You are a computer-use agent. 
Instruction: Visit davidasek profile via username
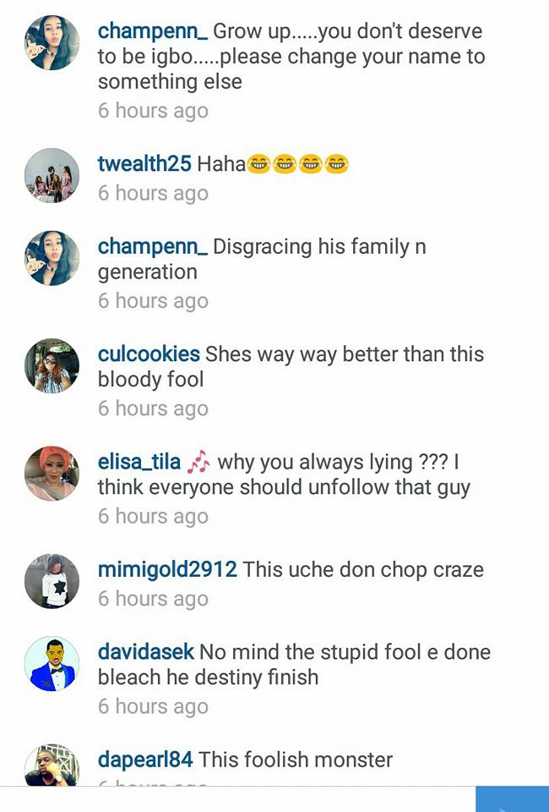[x=146, y=652]
